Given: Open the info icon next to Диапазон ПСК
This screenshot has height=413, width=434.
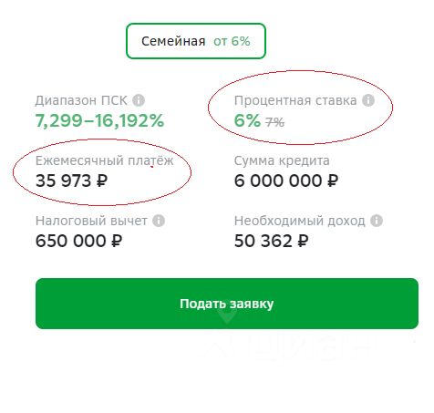Looking at the screenshot, I should click(139, 100).
